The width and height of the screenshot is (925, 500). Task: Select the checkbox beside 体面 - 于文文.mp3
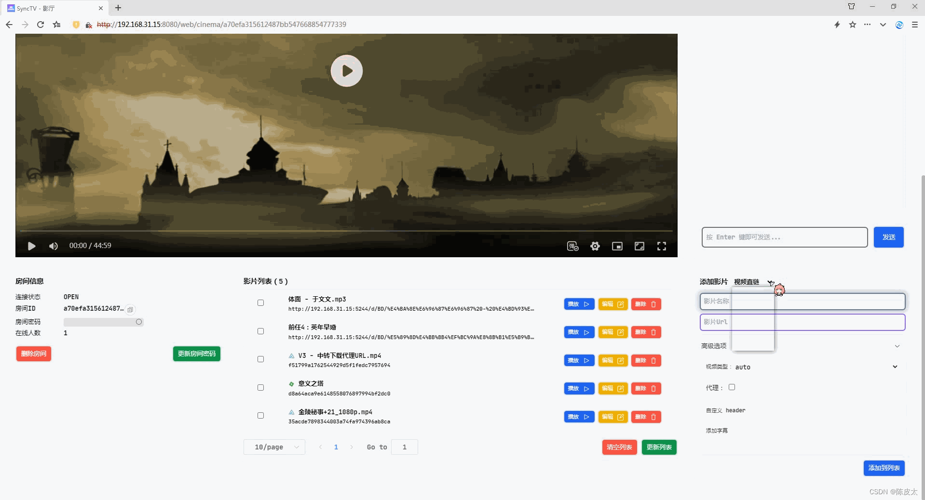coord(260,303)
